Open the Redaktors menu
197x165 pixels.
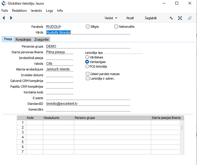(x=19, y=11)
